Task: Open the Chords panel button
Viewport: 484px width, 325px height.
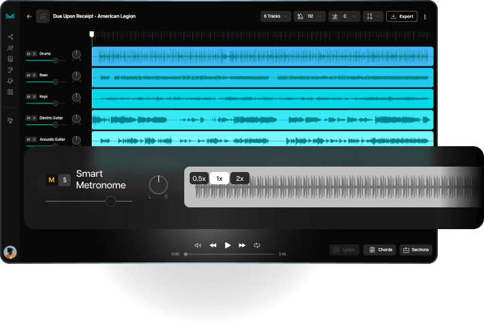Action: pos(380,250)
